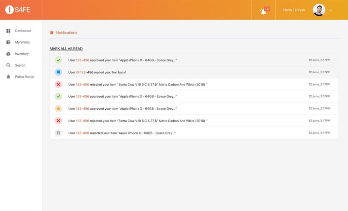Open user 123-456 in the star-icon approved notification
This screenshot has width=348, height=211.
(x=82, y=109)
